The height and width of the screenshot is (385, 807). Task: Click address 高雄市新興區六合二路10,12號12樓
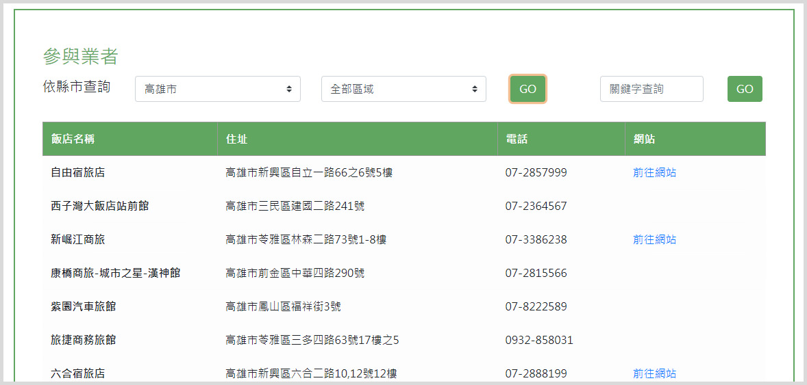[311, 373]
